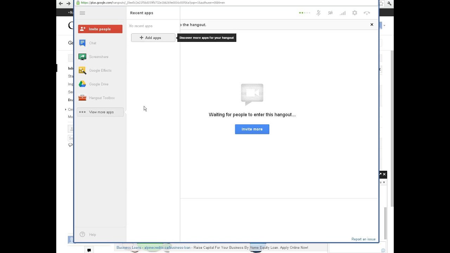Click the Recent apps panel heading
Viewport: 450px width, 253px height.
click(142, 13)
